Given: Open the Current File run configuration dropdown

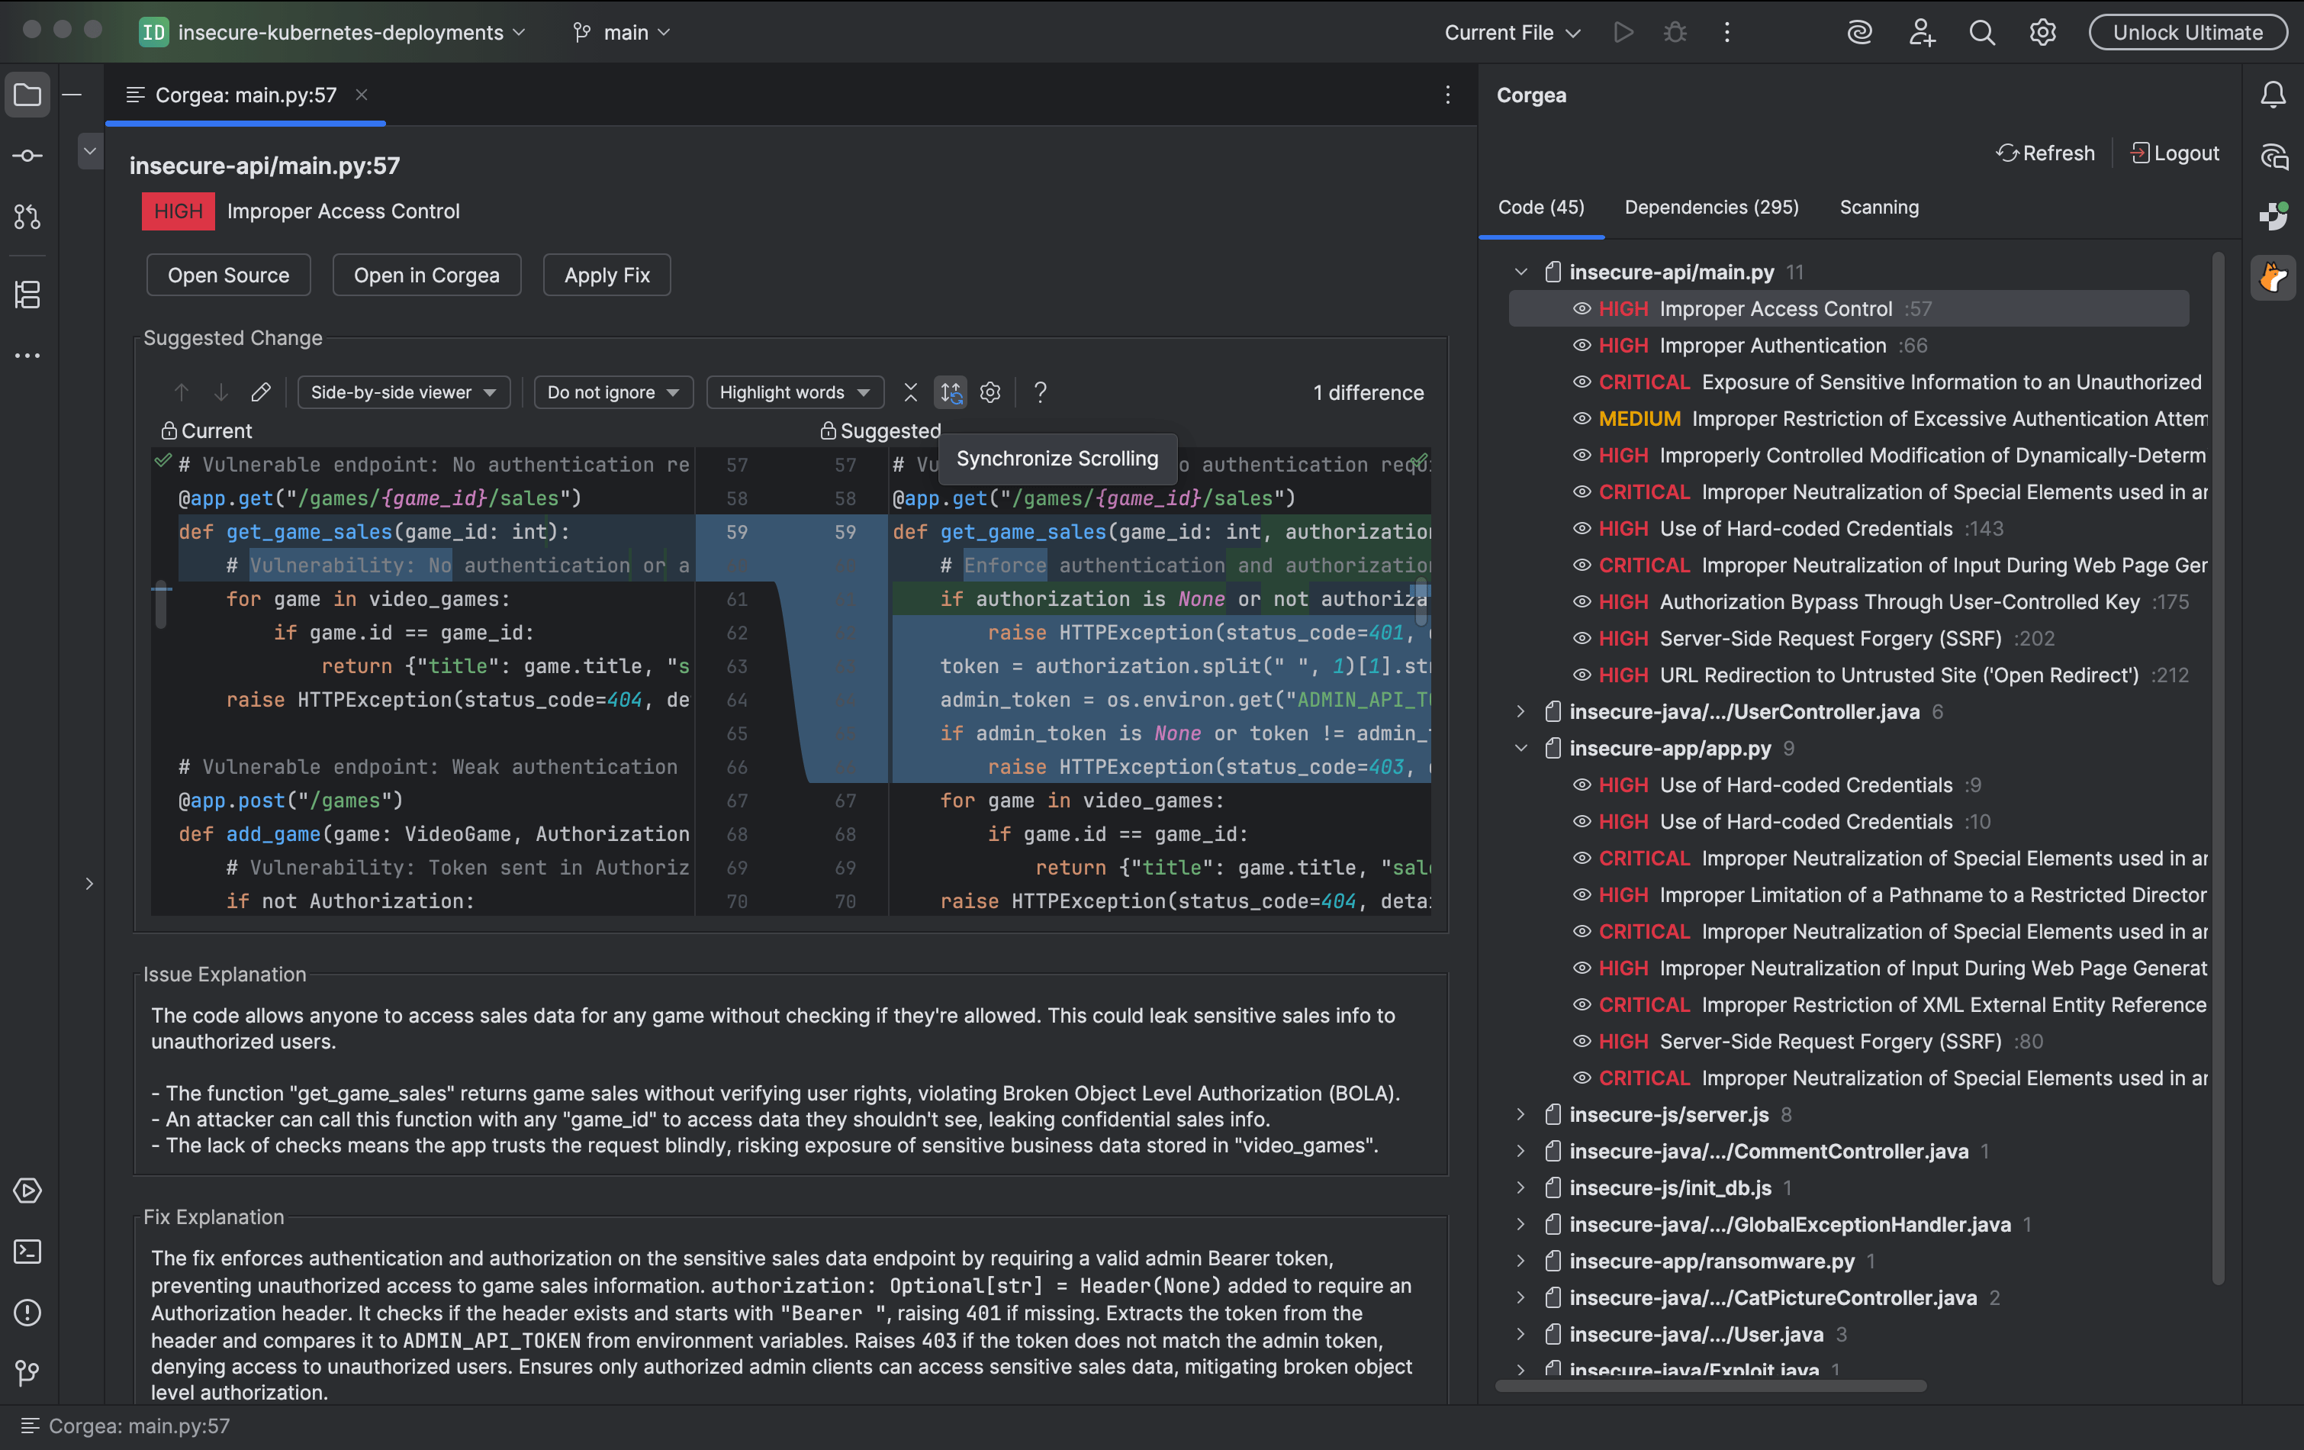Looking at the screenshot, I should coord(1512,33).
